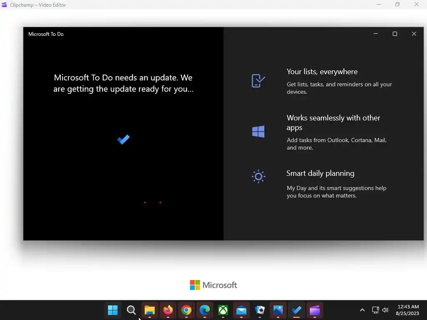Open Solitaire from the taskbar
The image size is (427, 320).
click(260, 310)
